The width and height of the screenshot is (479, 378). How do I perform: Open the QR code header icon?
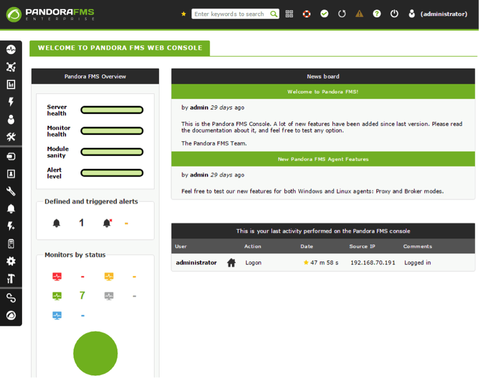coord(289,14)
